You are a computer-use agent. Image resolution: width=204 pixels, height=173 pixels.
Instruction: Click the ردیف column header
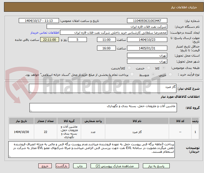(x=195, y=121)
